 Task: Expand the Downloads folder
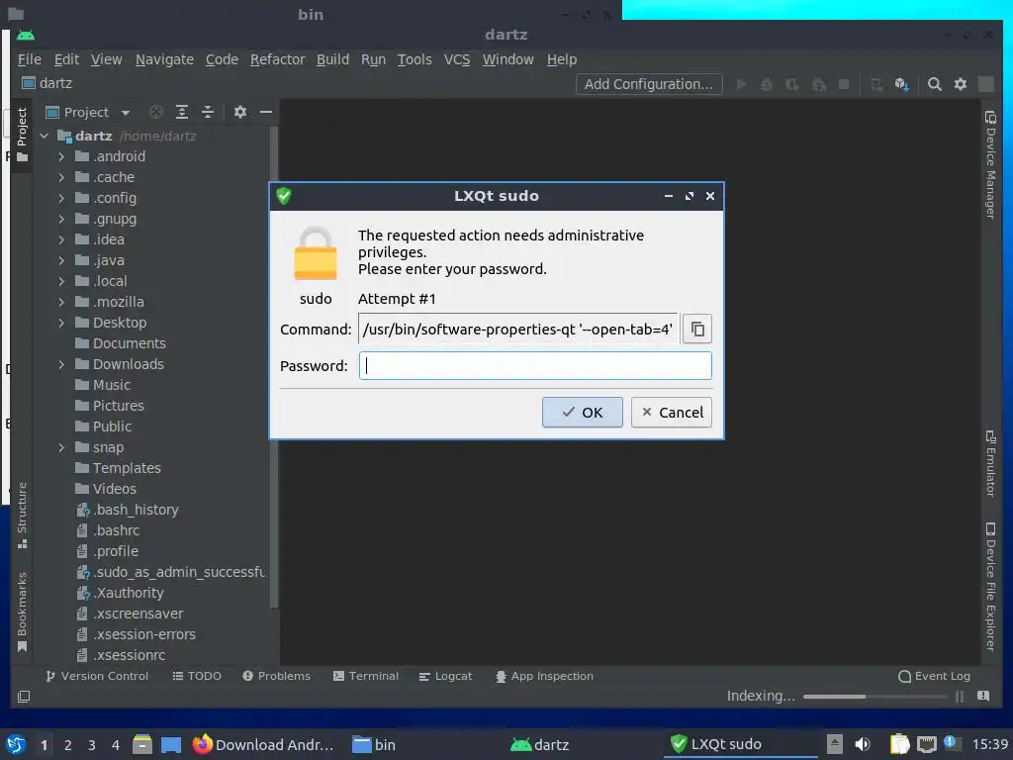tap(61, 364)
